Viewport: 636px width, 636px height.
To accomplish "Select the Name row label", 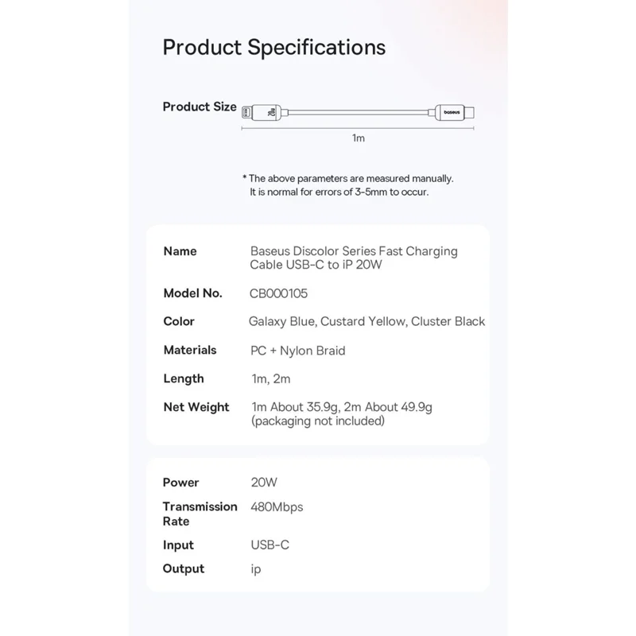I will (x=180, y=251).
